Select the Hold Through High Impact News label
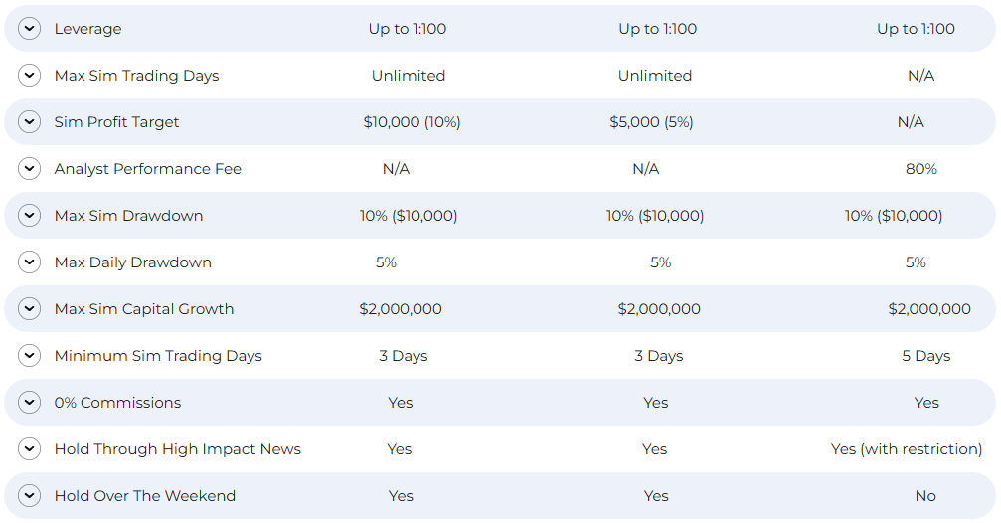This screenshot has width=1001, height=523. click(178, 448)
